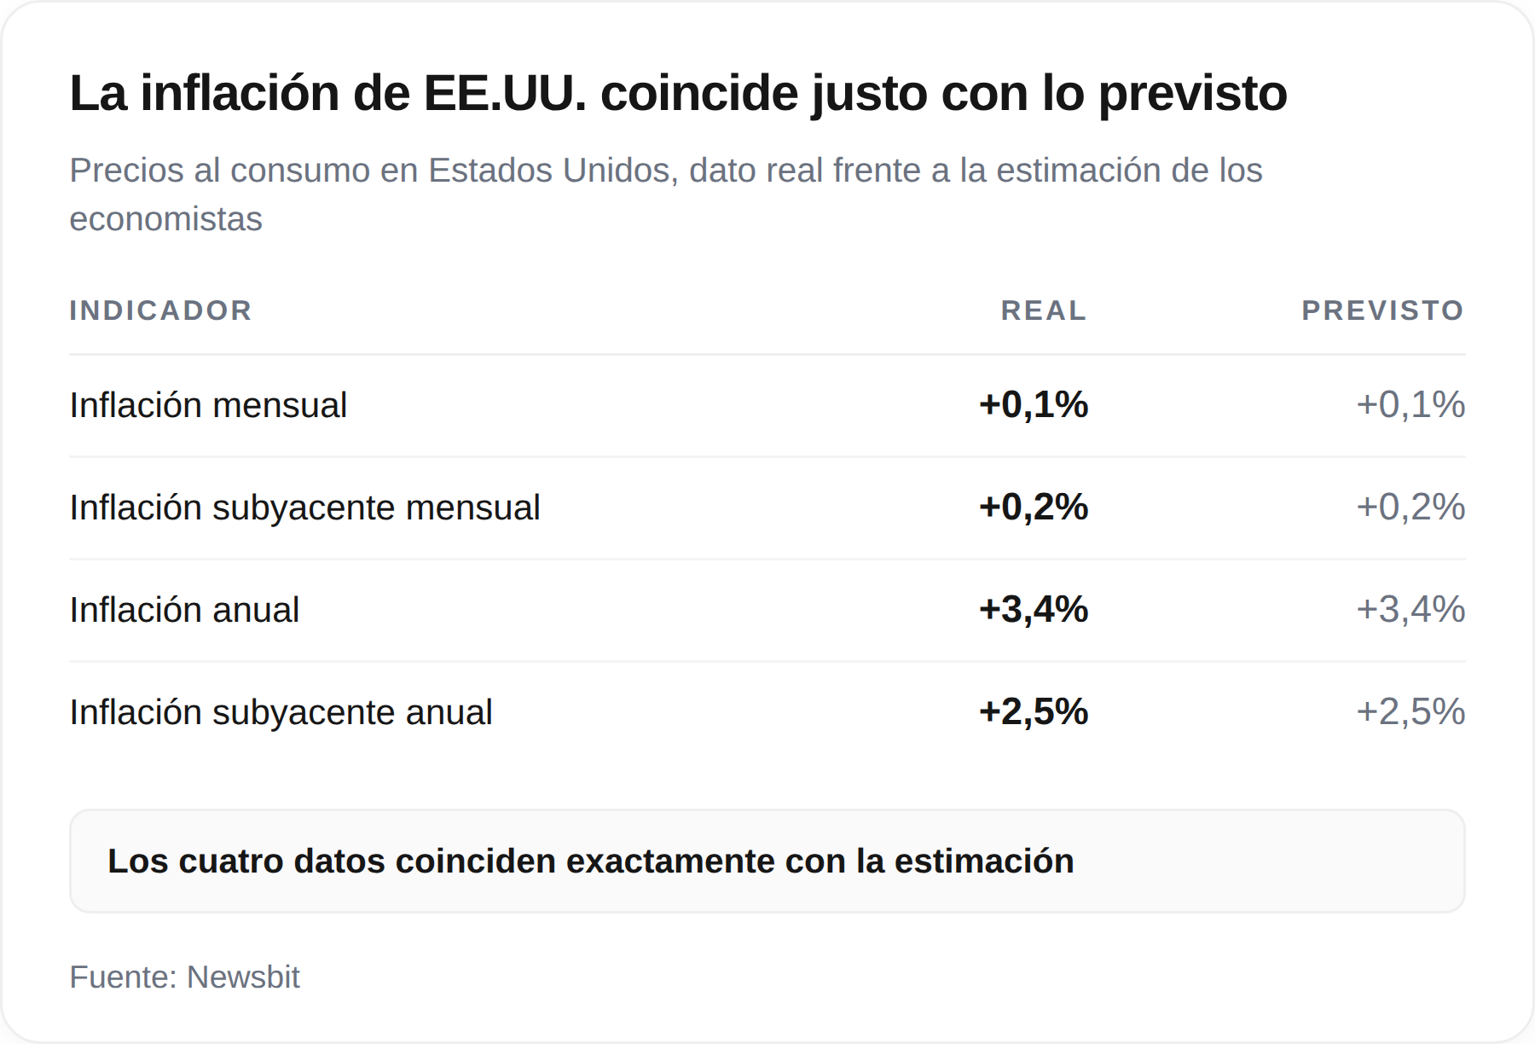1535x1044 pixels.
Task: Click the REAL column header
Action: pos(1044,310)
